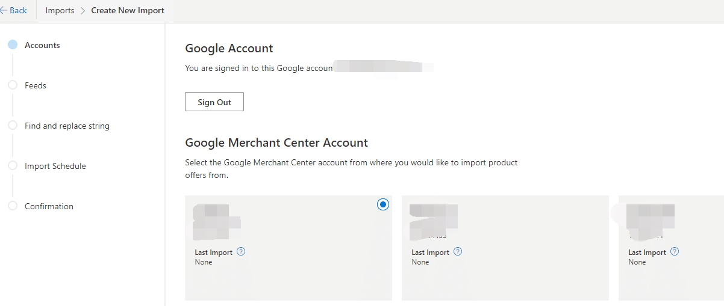Show Last Import help in first account card

click(241, 252)
